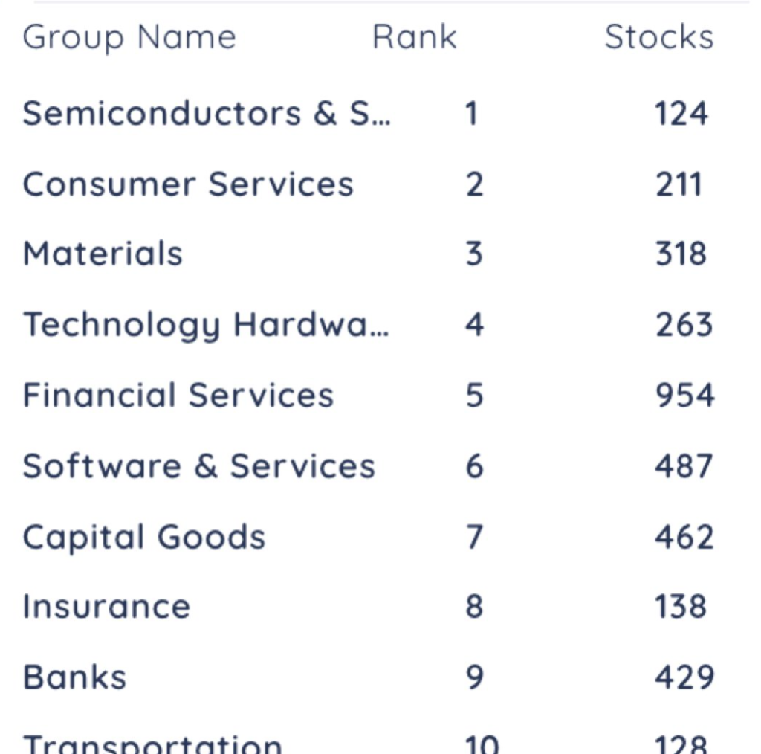
Task: Sort by the Group Name column header
Action: tap(129, 37)
